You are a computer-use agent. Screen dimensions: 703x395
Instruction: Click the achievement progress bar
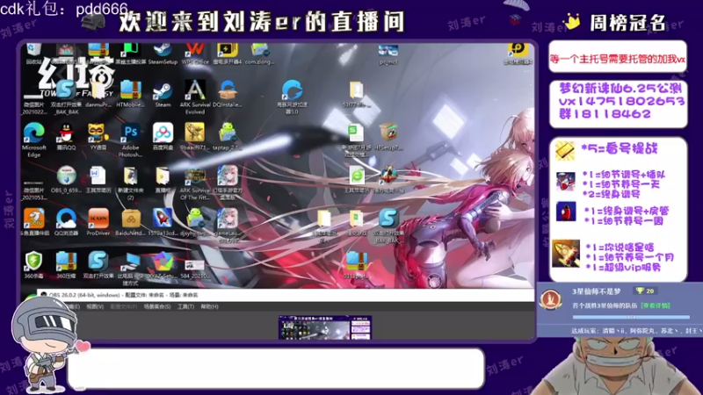[x=631, y=317]
